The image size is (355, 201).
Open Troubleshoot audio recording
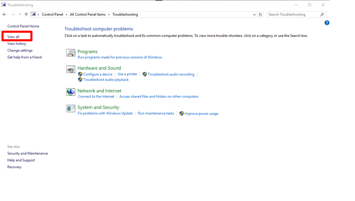(171, 75)
